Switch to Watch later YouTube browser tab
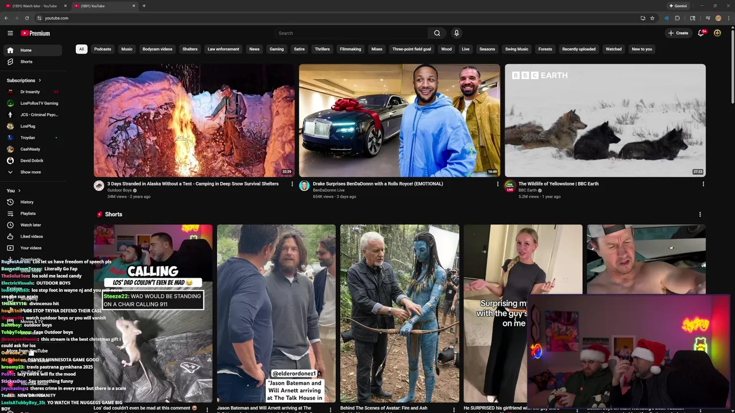The image size is (735, 413). coord(34,6)
